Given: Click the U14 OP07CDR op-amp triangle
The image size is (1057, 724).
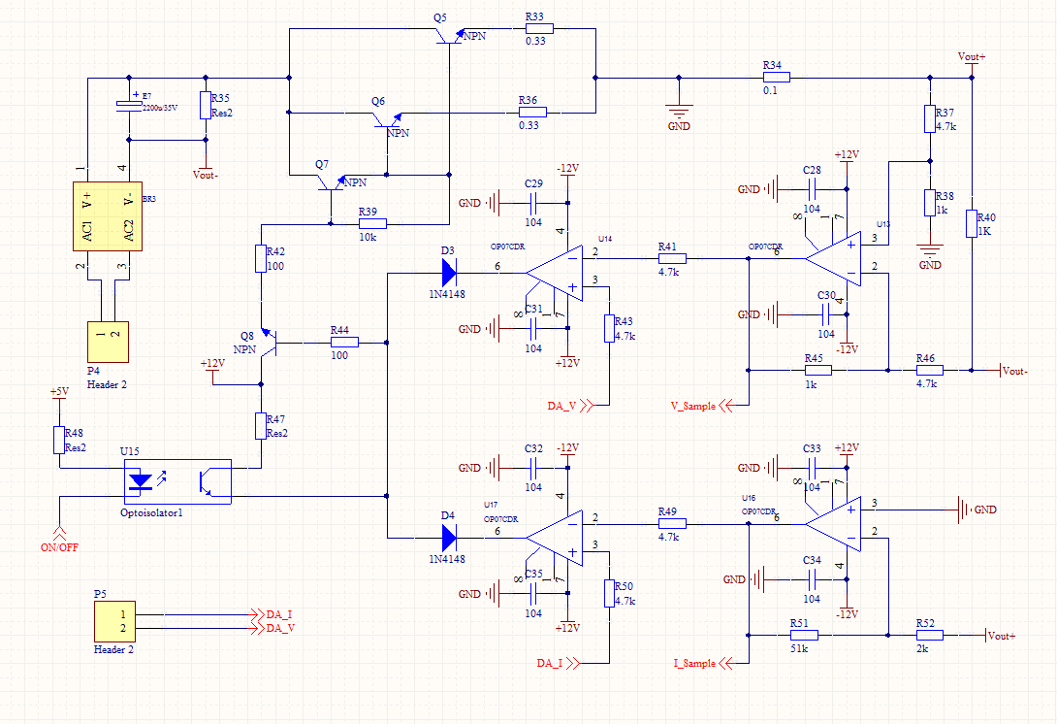Looking at the screenshot, I should coord(555,273).
